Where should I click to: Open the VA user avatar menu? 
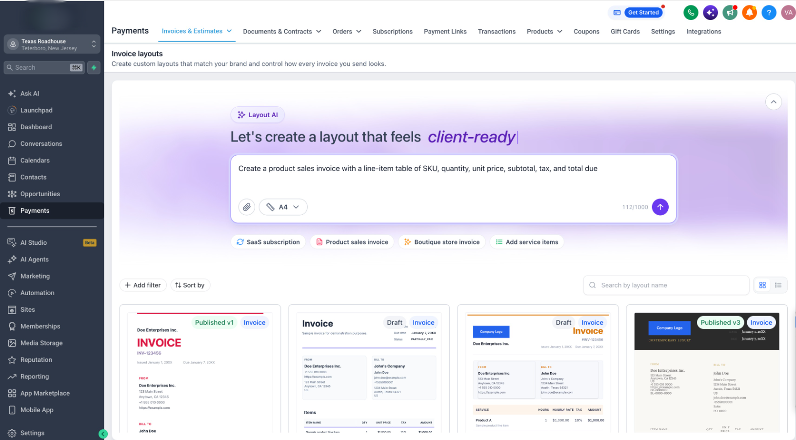coord(788,13)
